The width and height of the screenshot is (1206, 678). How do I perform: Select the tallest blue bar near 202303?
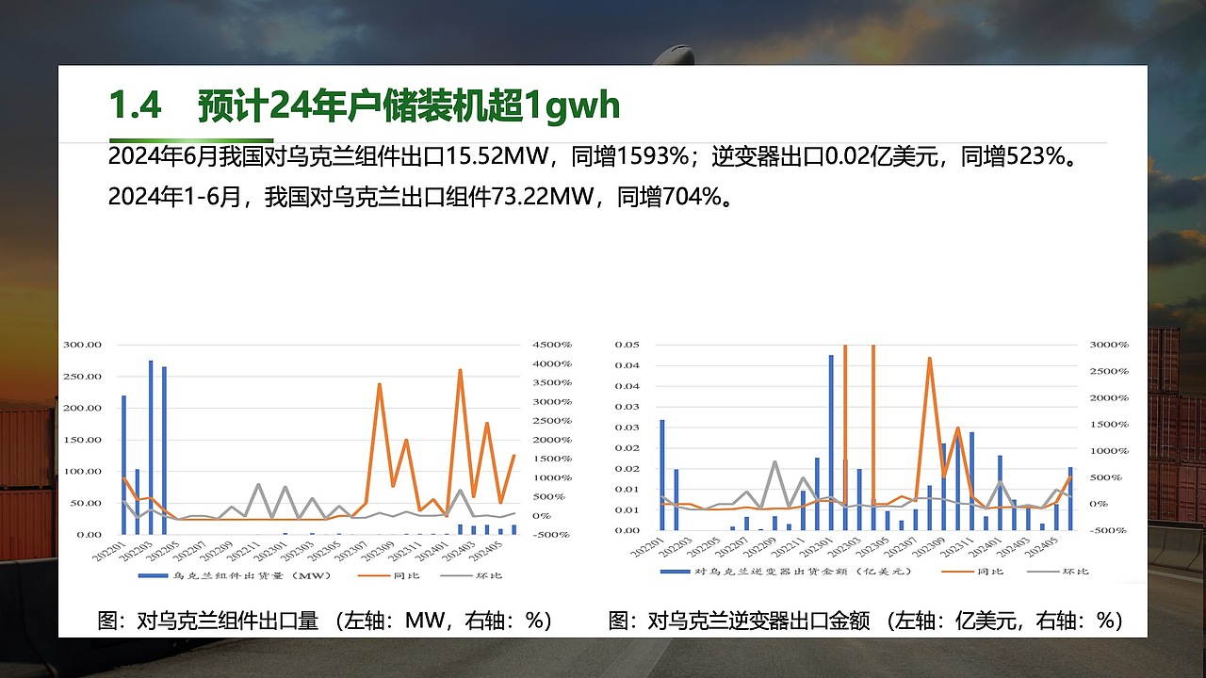[149, 443]
